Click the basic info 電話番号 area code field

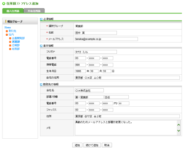80,58
